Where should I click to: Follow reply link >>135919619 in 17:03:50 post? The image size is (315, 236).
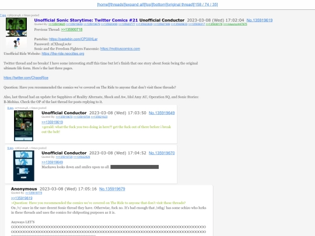point(52,122)
